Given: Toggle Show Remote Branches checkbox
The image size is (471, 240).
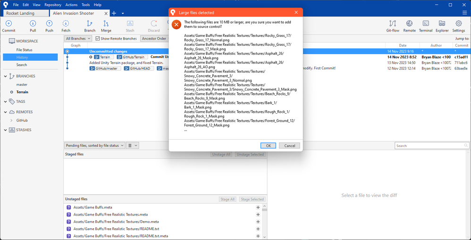Looking at the screenshot, I should 98,39.
